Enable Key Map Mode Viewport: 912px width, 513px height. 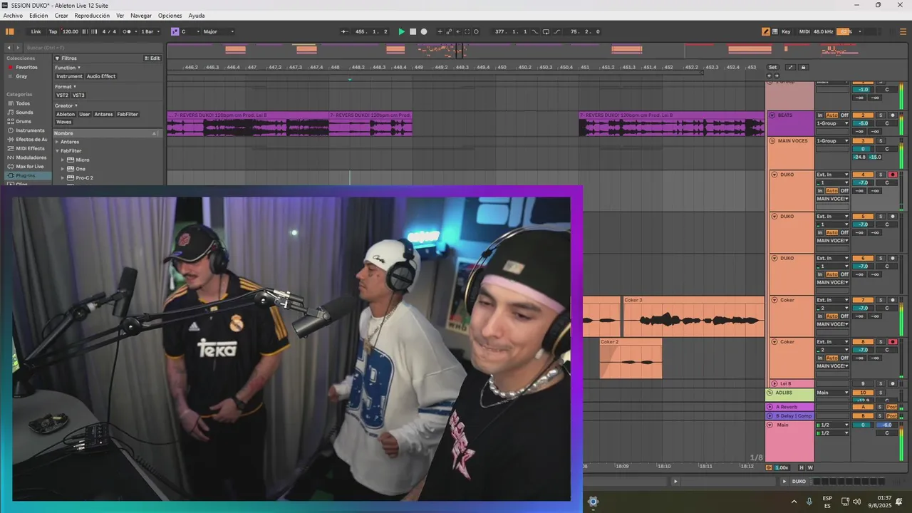pyautogui.click(x=787, y=31)
